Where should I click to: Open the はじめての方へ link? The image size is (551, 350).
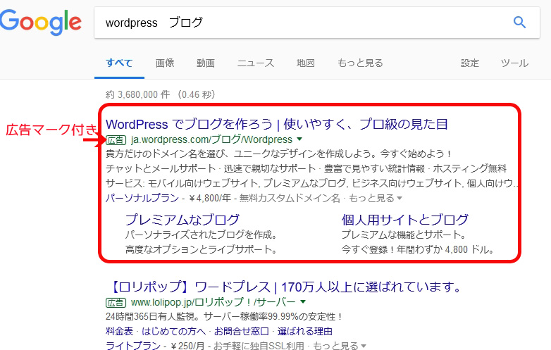[173, 331]
